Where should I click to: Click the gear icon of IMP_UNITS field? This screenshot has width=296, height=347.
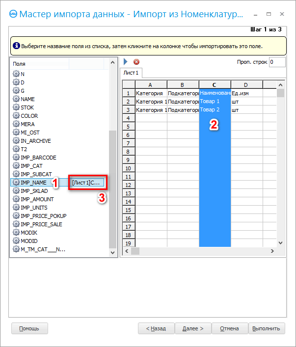pyautogui.click(x=16, y=208)
